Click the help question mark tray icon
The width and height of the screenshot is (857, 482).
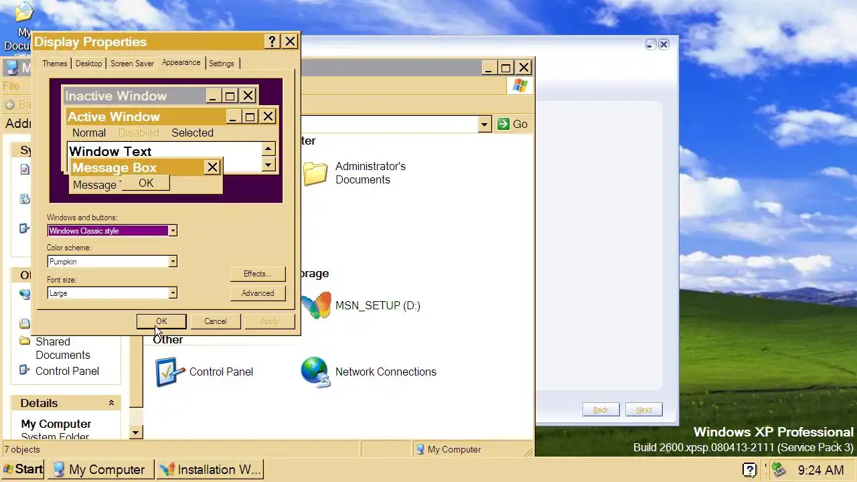[750, 470]
